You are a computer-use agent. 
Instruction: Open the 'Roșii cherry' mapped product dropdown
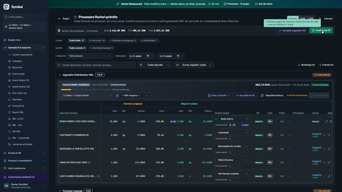tap(235, 119)
